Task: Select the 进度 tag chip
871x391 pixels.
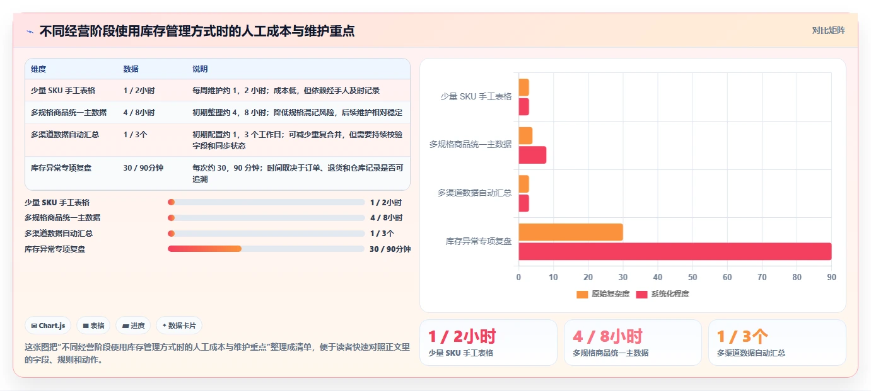Action: [133, 326]
